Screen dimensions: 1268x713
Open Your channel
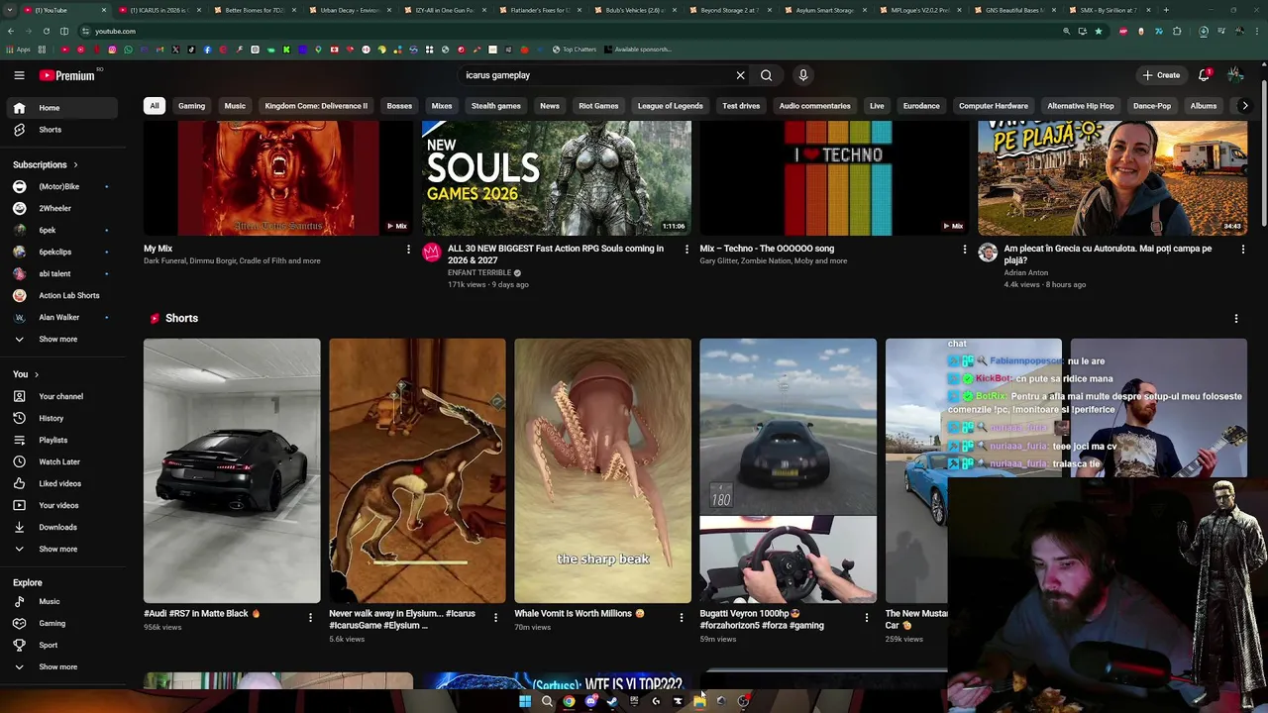[x=63, y=396]
